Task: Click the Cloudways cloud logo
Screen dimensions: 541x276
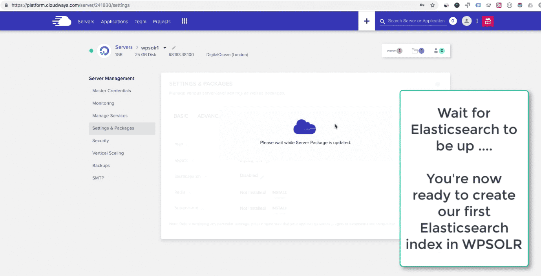Action: point(62,21)
